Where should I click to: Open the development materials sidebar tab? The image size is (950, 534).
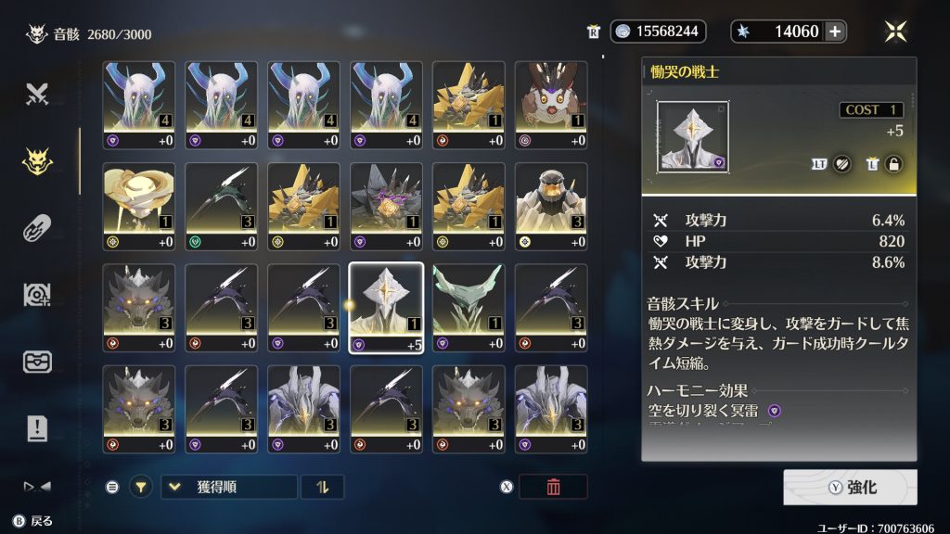pos(37,295)
